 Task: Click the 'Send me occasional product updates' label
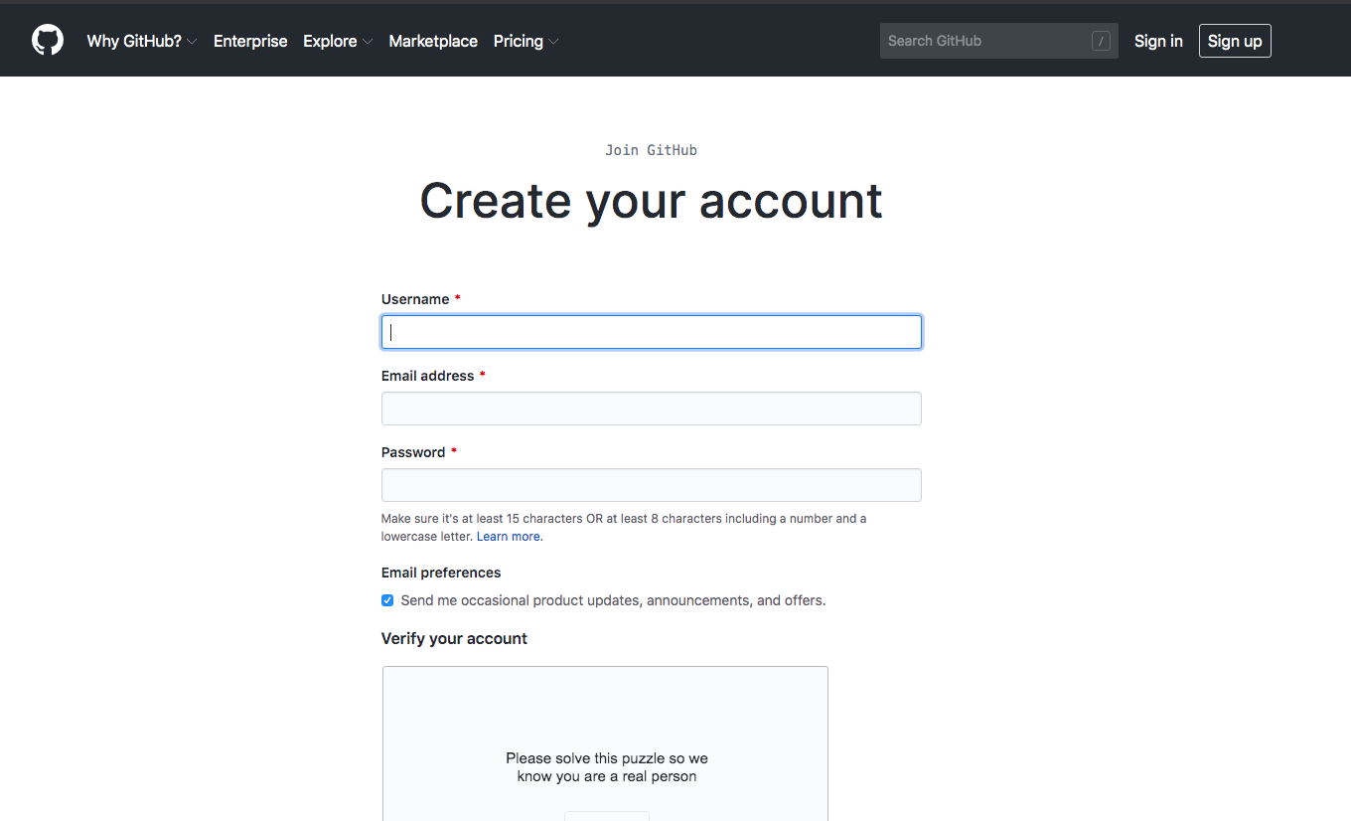[613, 600]
